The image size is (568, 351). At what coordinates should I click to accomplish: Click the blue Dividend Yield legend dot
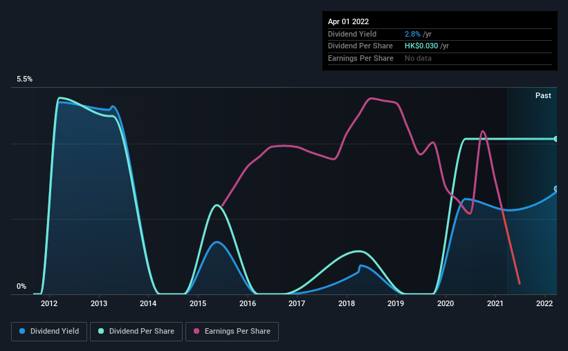tap(22, 331)
